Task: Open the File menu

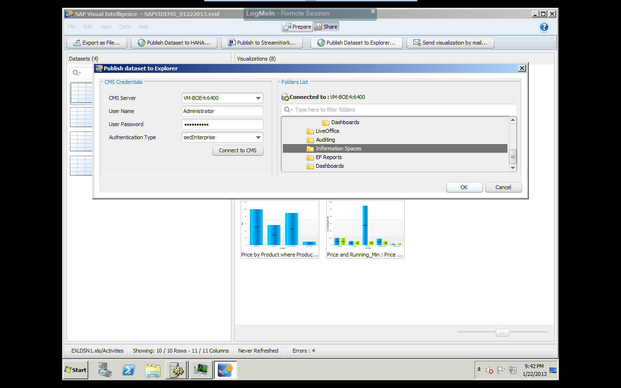Action: pyautogui.click(x=71, y=27)
